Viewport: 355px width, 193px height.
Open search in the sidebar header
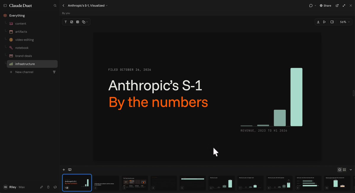55,5
